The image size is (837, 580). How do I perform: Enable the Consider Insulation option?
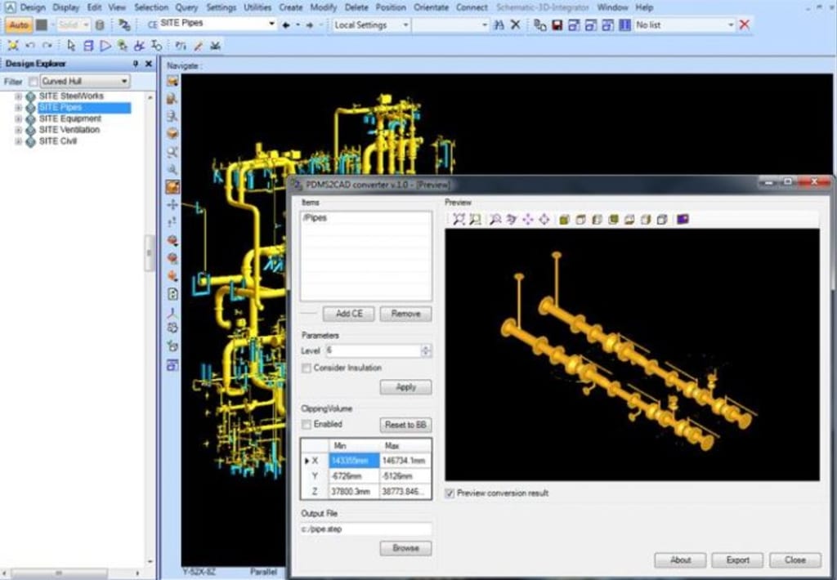307,368
